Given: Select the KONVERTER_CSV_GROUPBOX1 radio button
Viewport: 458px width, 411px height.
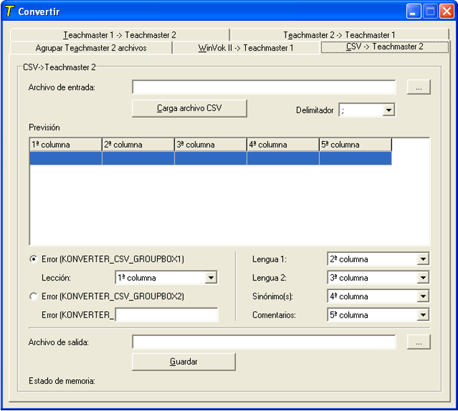Looking at the screenshot, I should pyautogui.click(x=34, y=259).
